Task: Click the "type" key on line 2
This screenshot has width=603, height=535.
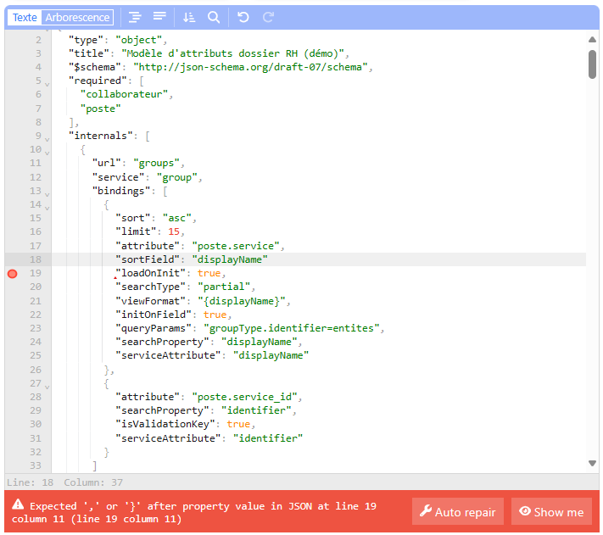Action: click(x=87, y=40)
